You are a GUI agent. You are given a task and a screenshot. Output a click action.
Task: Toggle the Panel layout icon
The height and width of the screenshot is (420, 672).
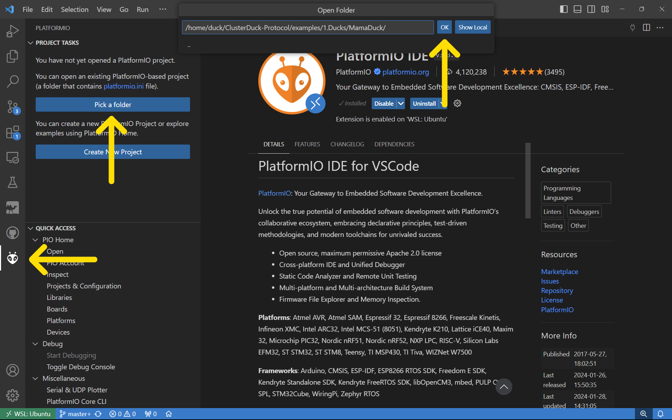577,9
